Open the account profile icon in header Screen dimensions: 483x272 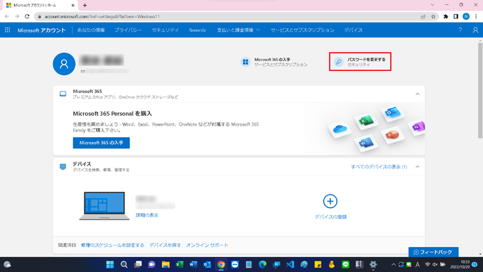click(475, 30)
